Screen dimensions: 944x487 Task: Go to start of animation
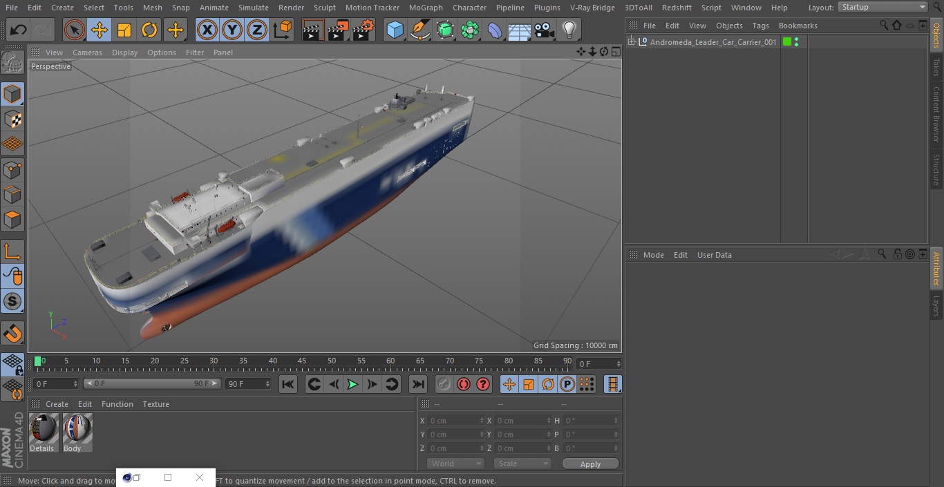click(x=288, y=384)
